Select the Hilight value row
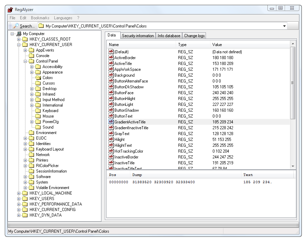Image resolution: width=308 pixels, height=243 pixels. tap(198, 139)
